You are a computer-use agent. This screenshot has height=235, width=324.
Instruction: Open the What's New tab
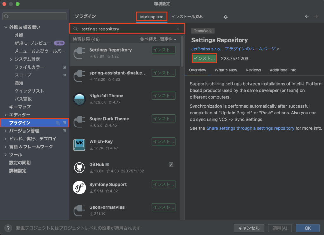226,70
